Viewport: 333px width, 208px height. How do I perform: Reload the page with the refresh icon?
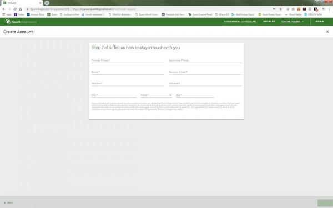[15, 9]
